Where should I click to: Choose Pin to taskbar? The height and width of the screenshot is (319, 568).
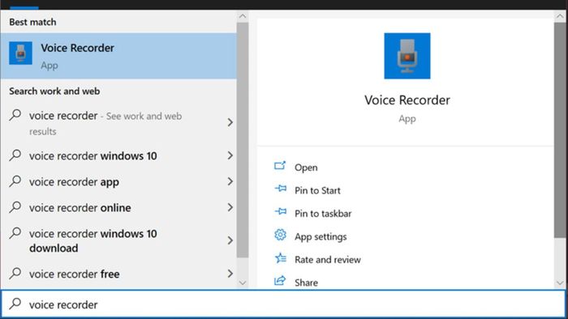tap(323, 214)
